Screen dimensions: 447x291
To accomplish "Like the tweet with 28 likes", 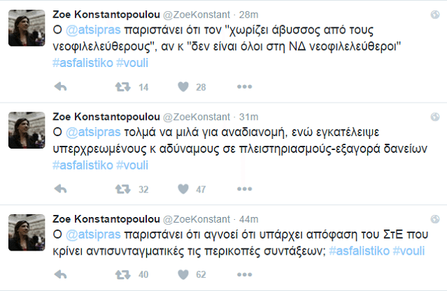I will point(183,87).
